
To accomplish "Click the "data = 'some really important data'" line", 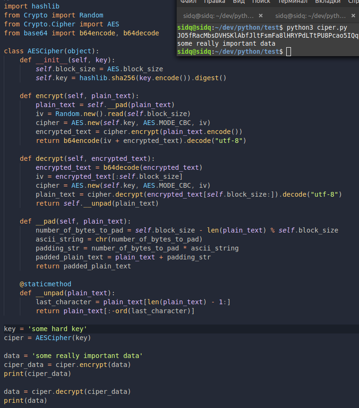I will click(73, 356).
